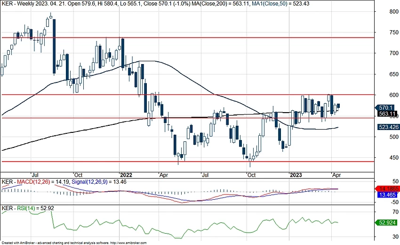Screen dimensions: 400x245
Task: Select the red support line near 440
Action: click(x=188, y=162)
